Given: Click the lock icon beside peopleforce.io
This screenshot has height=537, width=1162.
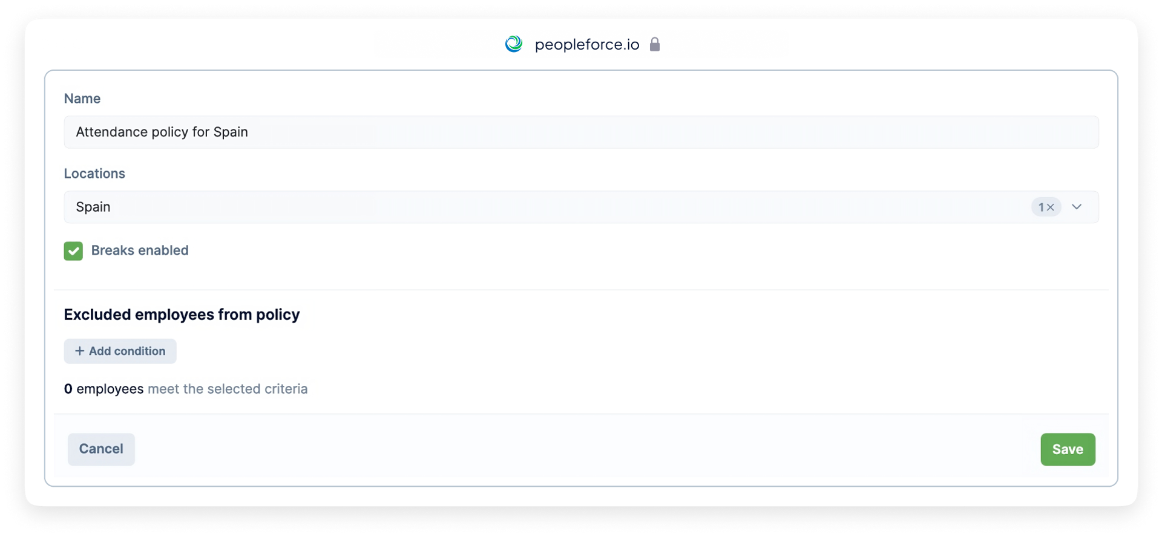Looking at the screenshot, I should pyautogui.click(x=655, y=44).
